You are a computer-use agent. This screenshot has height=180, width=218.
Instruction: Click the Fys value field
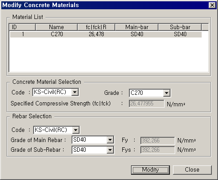tap(158, 150)
